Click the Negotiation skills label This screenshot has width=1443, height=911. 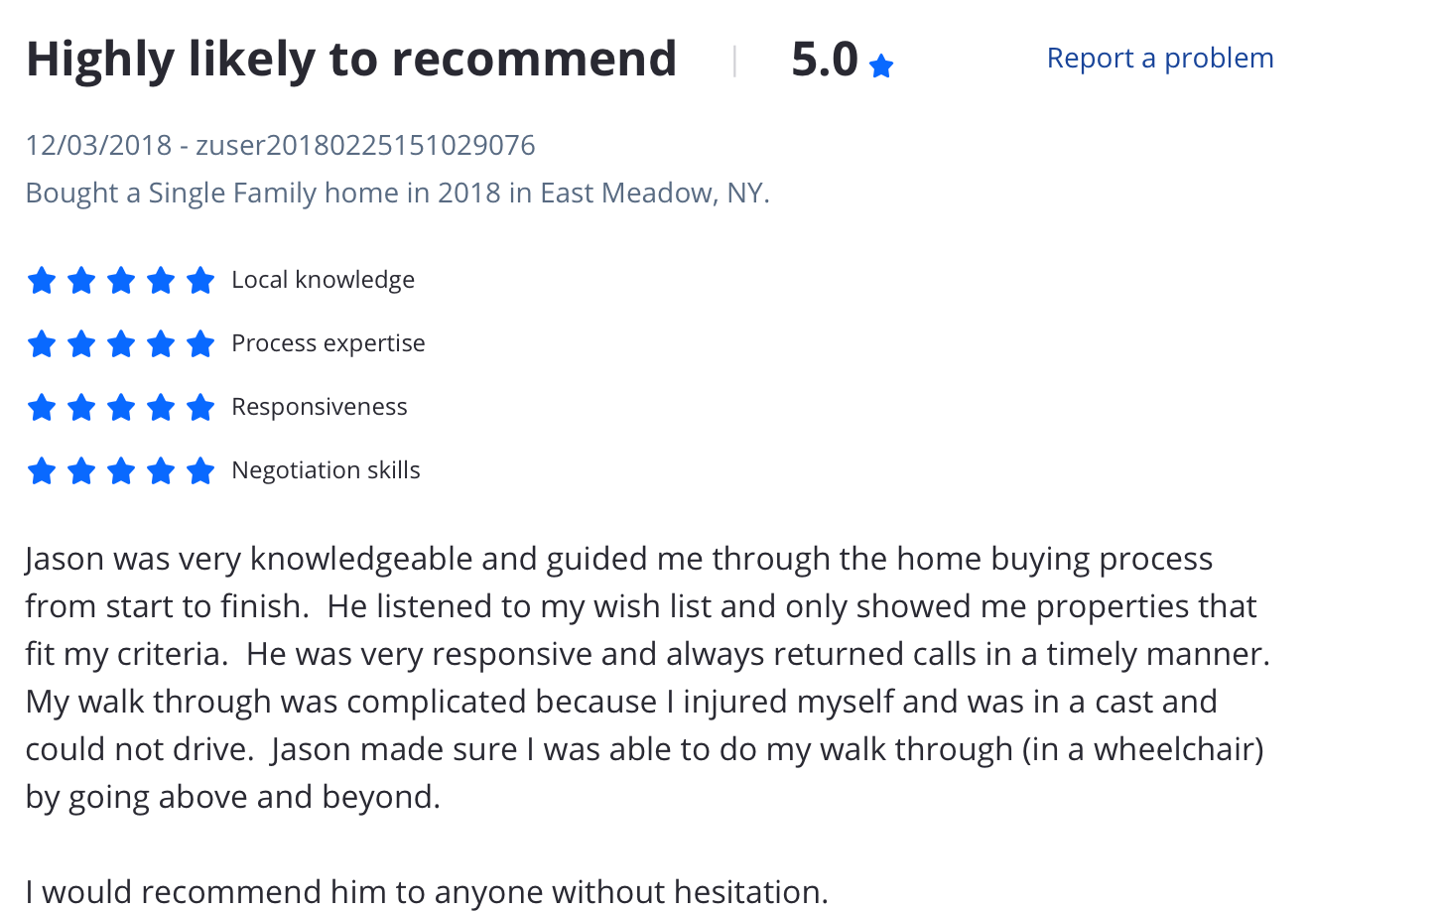point(326,470)
